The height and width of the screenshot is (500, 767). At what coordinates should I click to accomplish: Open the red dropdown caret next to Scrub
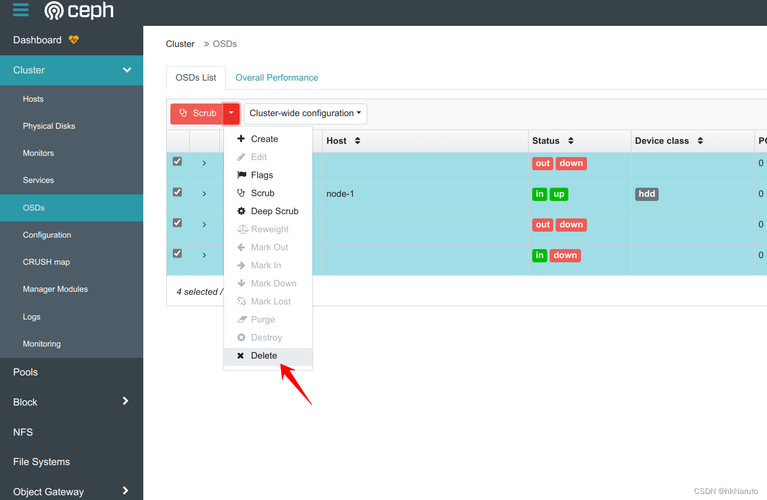coord(231,113)
